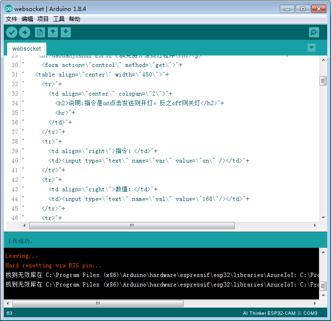Open the Serial Monitor magnifier icon
This screenshot has height=321, width=331.
(x=314, y=33)
